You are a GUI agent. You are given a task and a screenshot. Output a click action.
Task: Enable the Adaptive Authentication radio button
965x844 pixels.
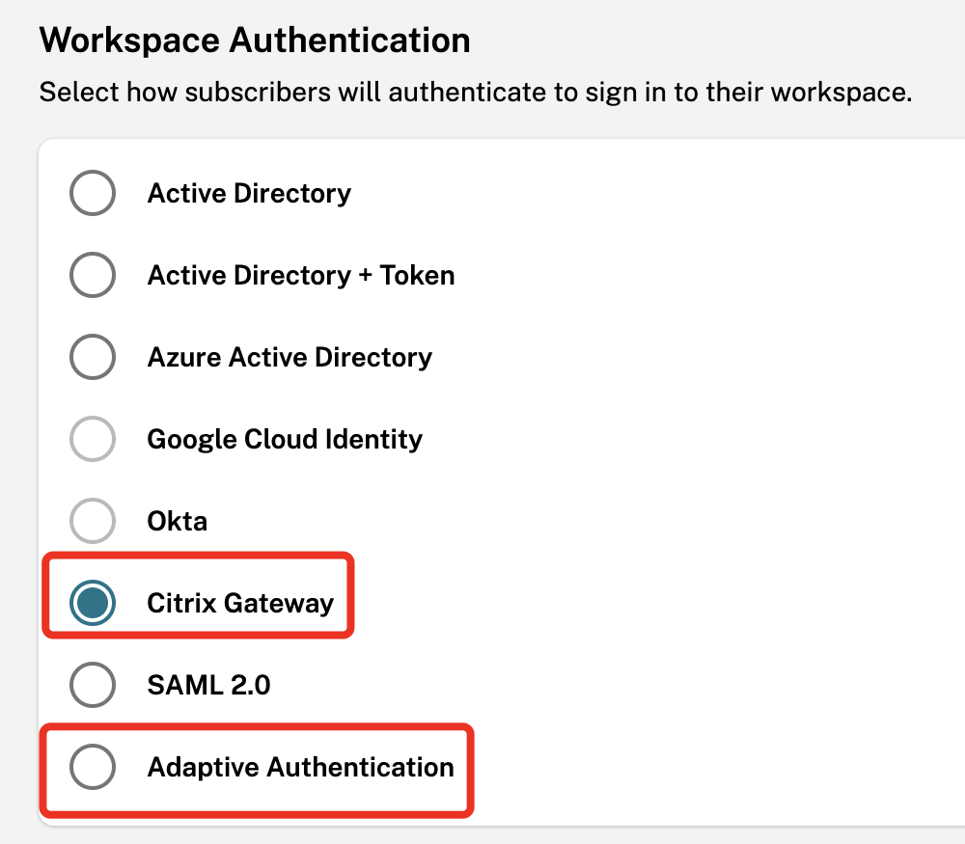coord(93,767)
